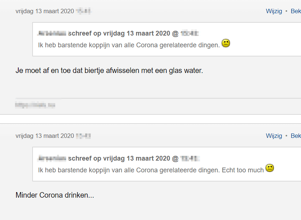Viewport: 301px width, 220px height.
Task: Click the reply text "Je moet af en toe"
Action: point(109,70)
